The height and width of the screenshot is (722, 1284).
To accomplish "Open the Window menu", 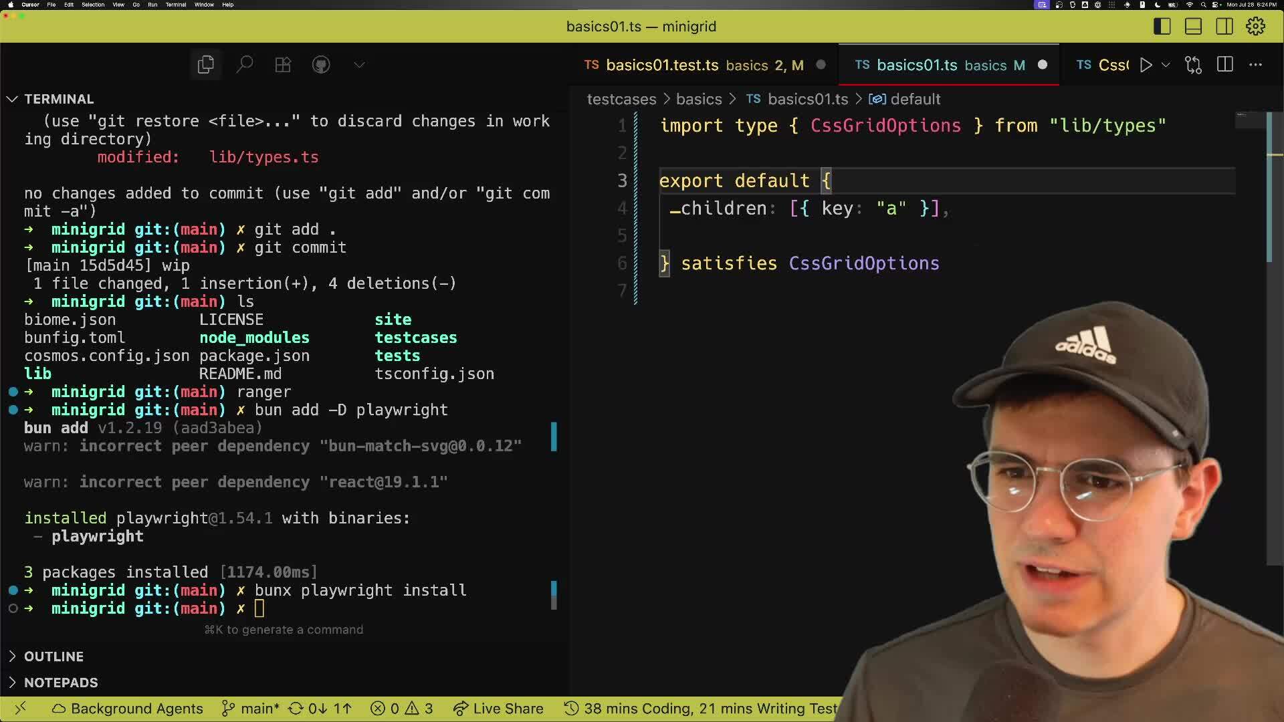I will point(204,5).
